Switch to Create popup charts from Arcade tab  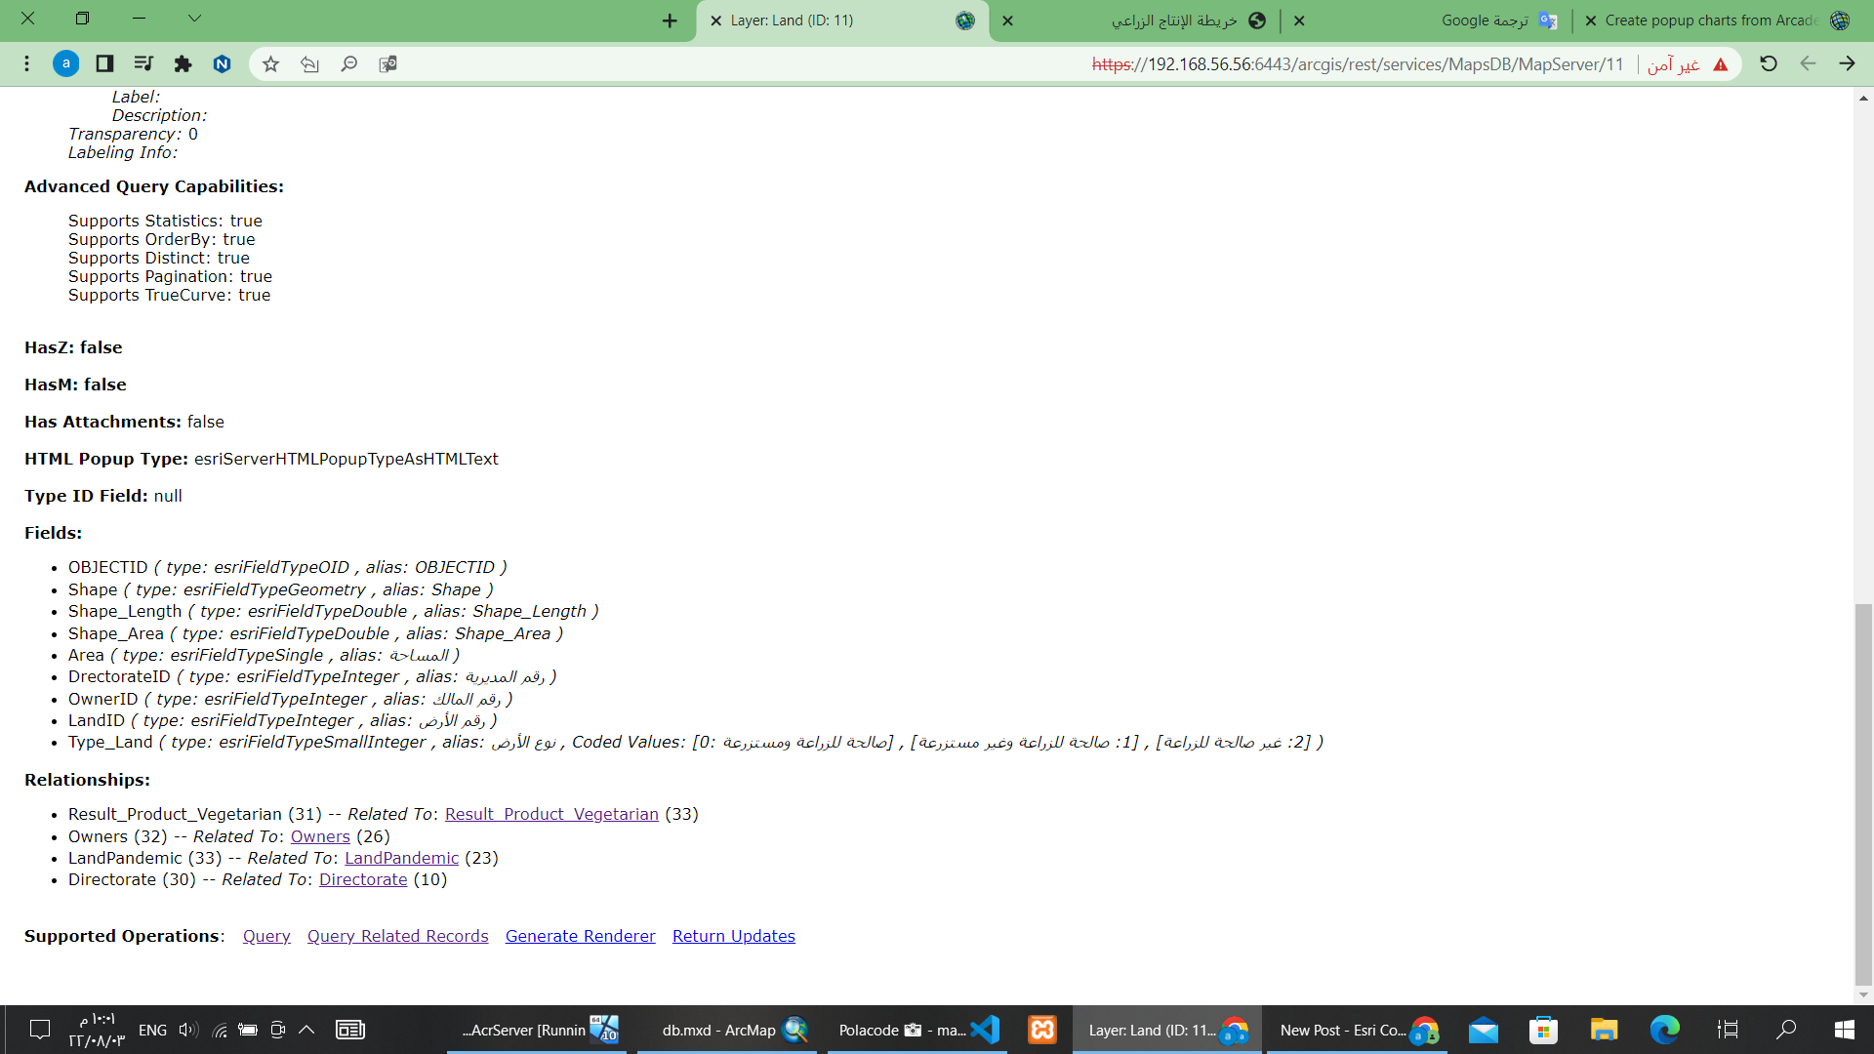tap(1718, 20)
